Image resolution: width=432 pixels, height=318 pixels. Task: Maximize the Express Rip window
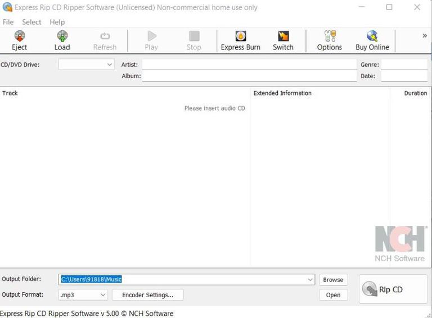[389, 7]
